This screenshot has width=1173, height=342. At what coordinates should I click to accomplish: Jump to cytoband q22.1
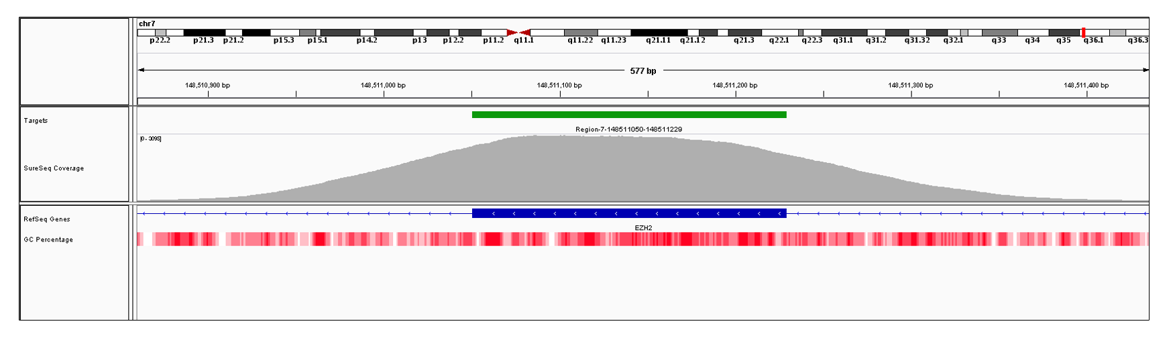pyautogui.click(x=779, y=40)
